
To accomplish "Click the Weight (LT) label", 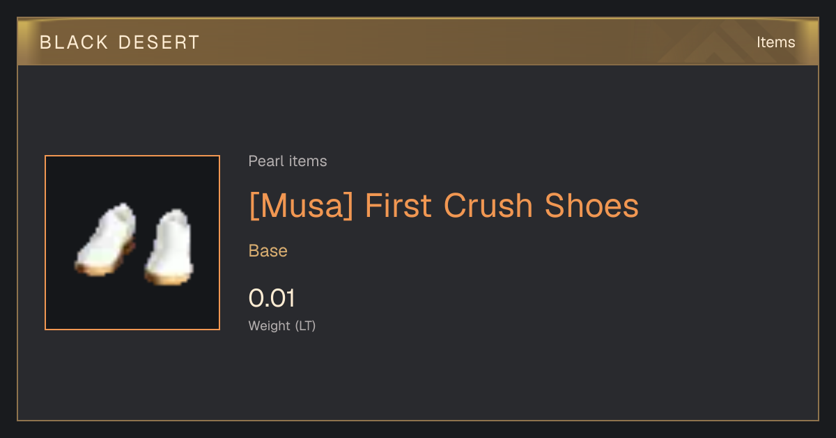I will click(282, 325).
